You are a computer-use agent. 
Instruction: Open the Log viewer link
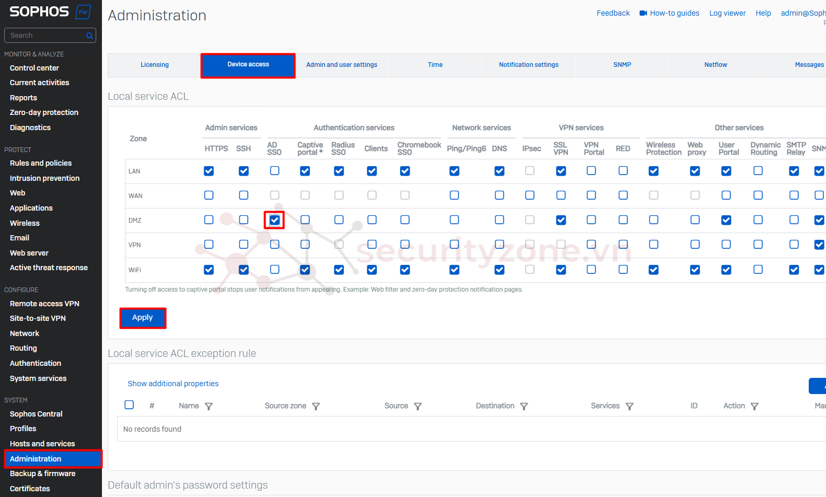727,13
